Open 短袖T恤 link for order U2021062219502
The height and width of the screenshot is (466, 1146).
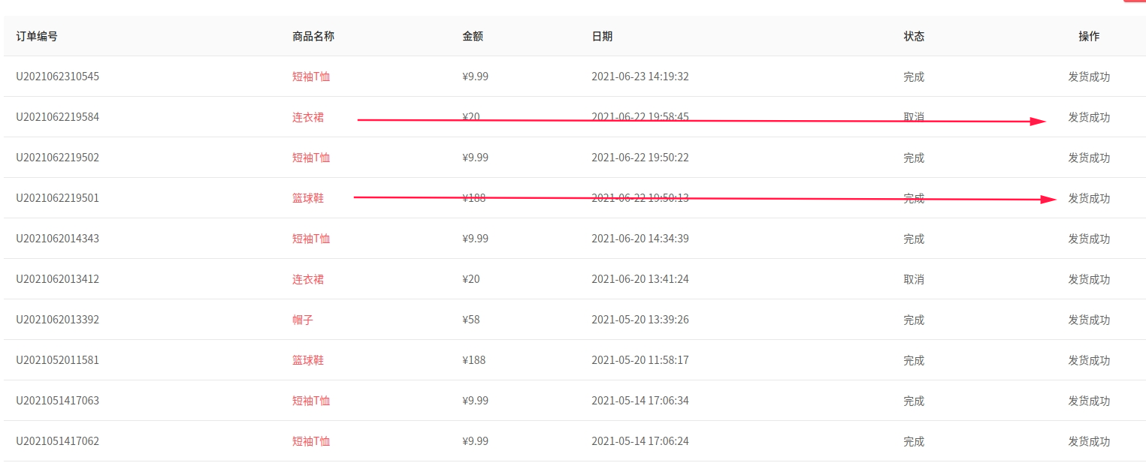pos(311,158)
